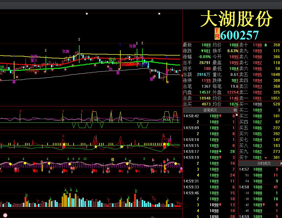This screenshot has width=282, height=218.
Task: Click the 最新 latest price value
Action: coord(206,45)
